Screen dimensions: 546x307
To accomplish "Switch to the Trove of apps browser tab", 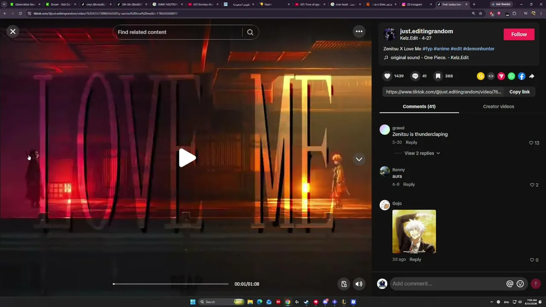I will [x=310, y=4].
